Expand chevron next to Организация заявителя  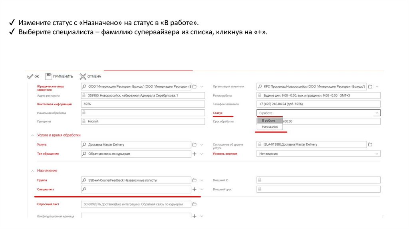pyautogui.click(x=377, y=87)
